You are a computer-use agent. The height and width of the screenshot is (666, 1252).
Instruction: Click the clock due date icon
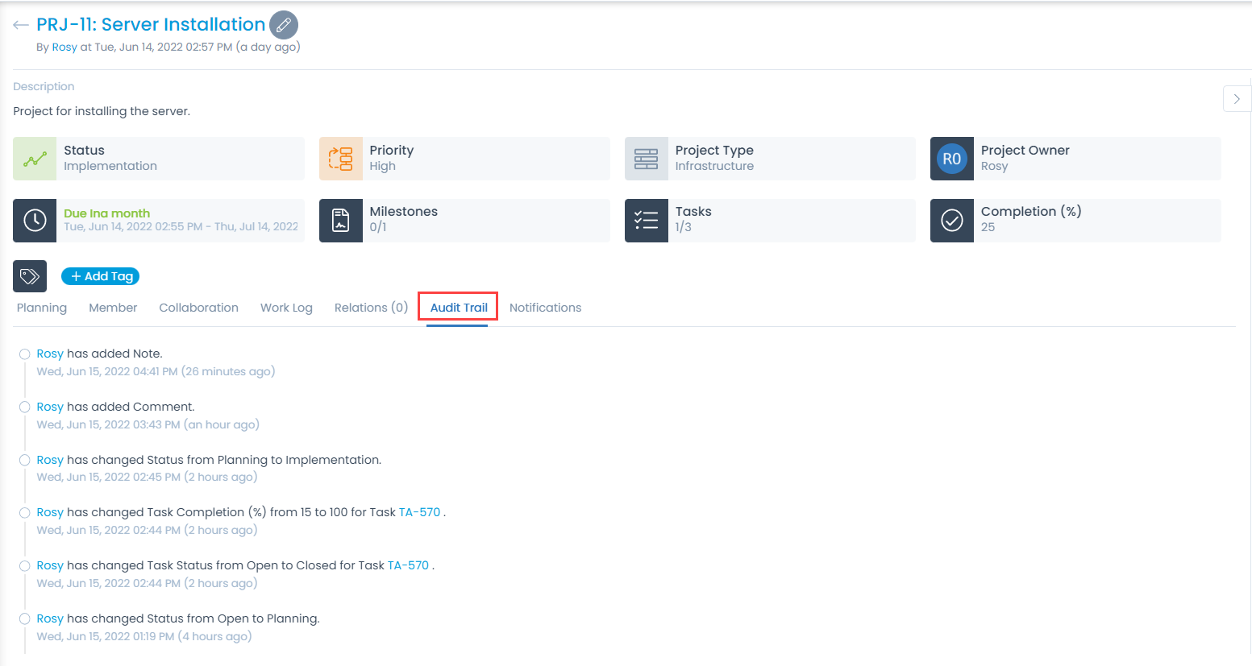tap(35, 221)
